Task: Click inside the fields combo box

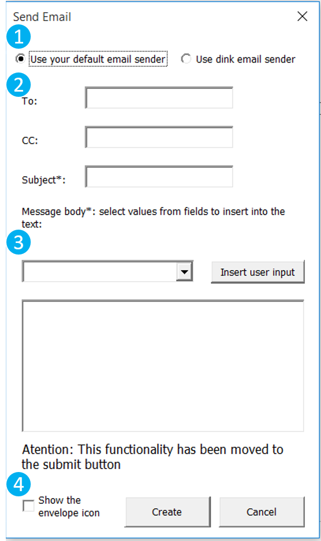Action: pos(100,272)
